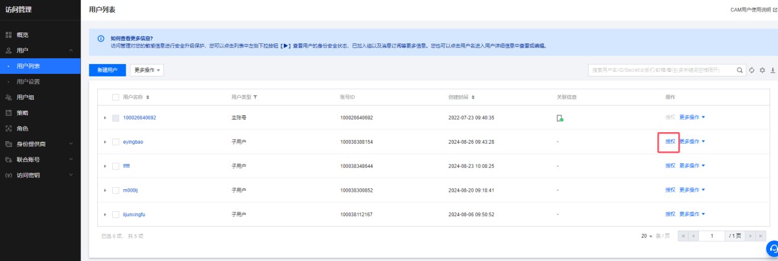Click the download icon in the toolbar
The height and width of the screenshot is (261, 778).
coord(773,70)
